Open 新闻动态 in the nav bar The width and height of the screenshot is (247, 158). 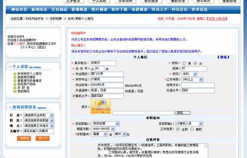39,9
